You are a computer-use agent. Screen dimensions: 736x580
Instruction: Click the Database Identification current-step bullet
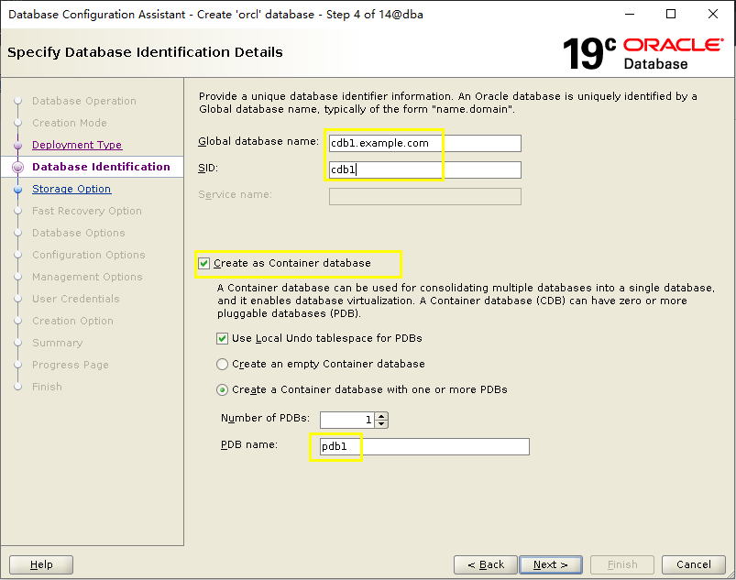point(17,167)
